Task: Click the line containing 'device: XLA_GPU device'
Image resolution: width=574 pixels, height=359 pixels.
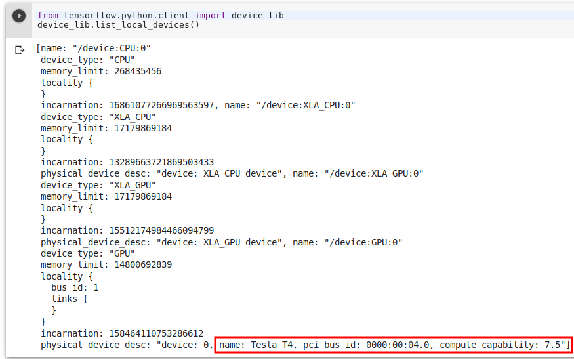Action: [x=222, y=243]
